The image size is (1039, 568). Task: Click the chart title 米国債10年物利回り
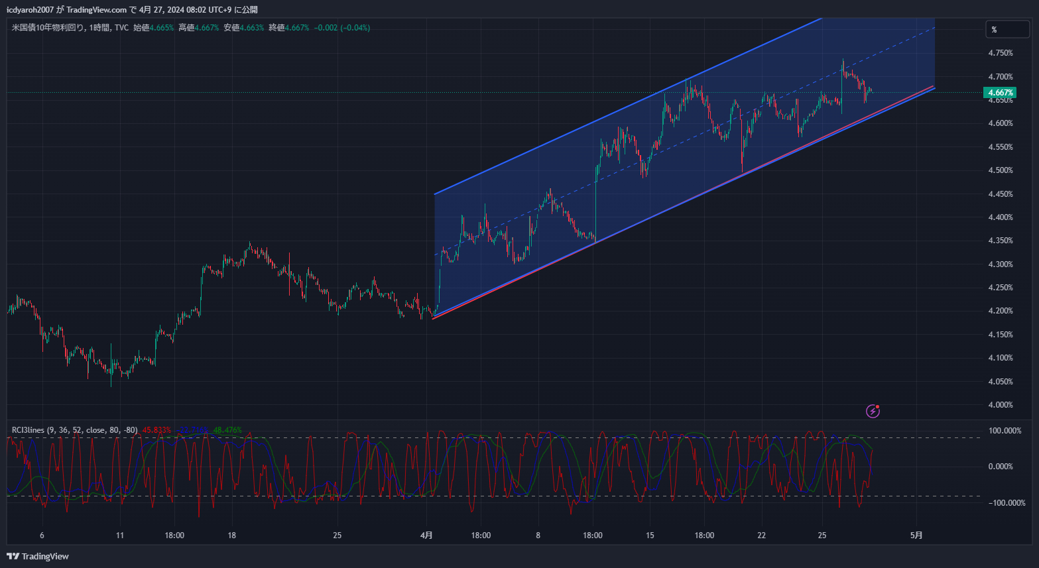[48, 28]
